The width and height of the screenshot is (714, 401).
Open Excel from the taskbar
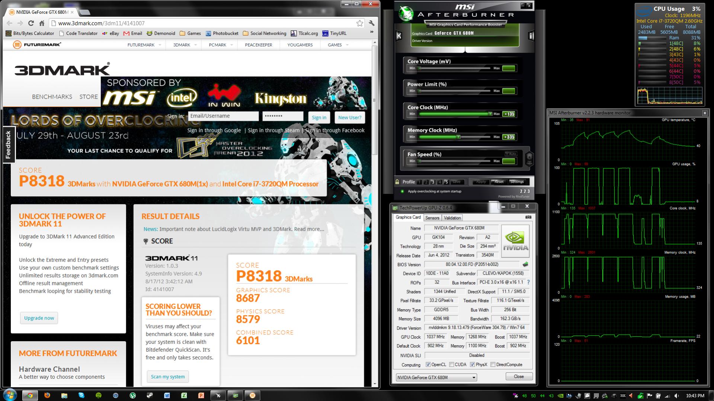(x=184, y=395)
